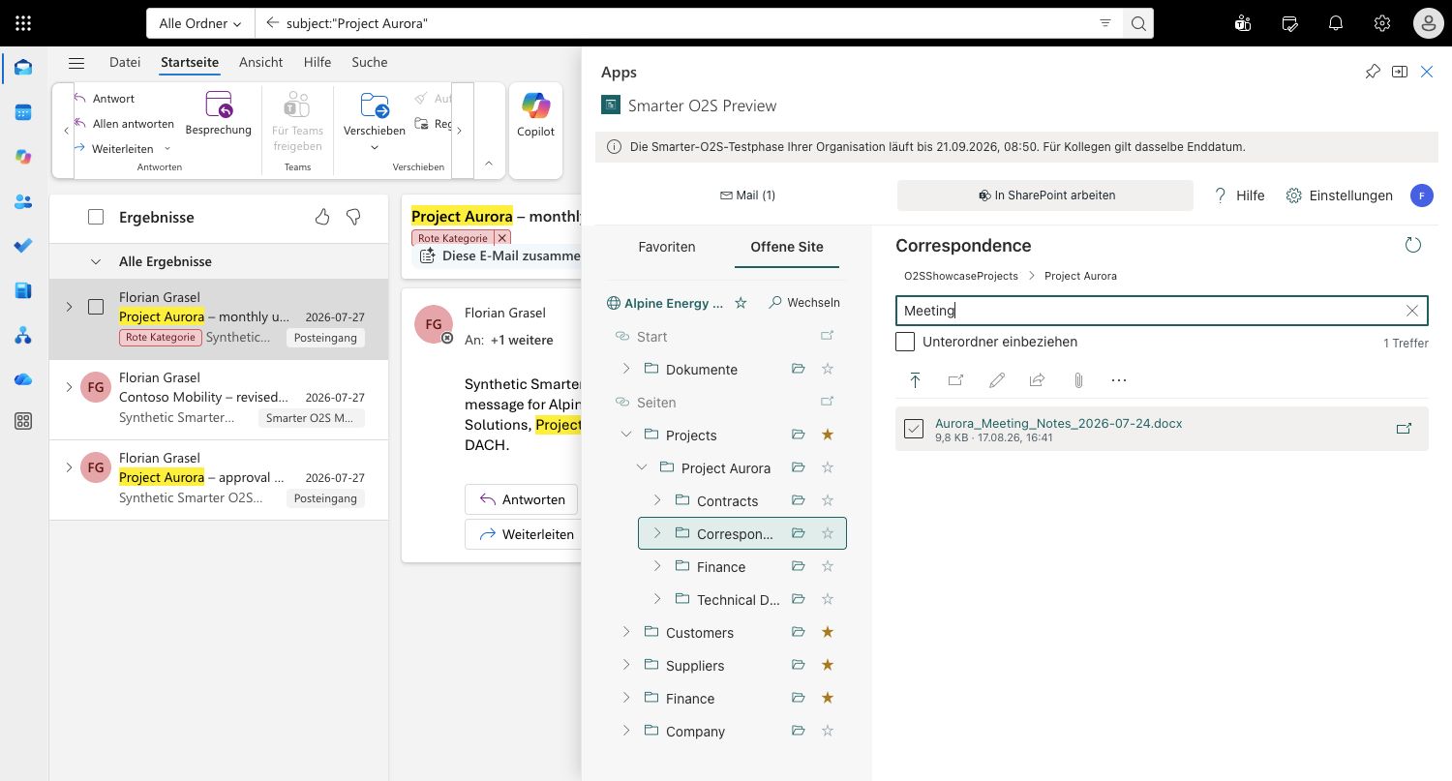This screenshot has height=781, width=1452.
Task: Click the Teams icon in top bar
Action: pyautogui.click(x=1243, y=23)
